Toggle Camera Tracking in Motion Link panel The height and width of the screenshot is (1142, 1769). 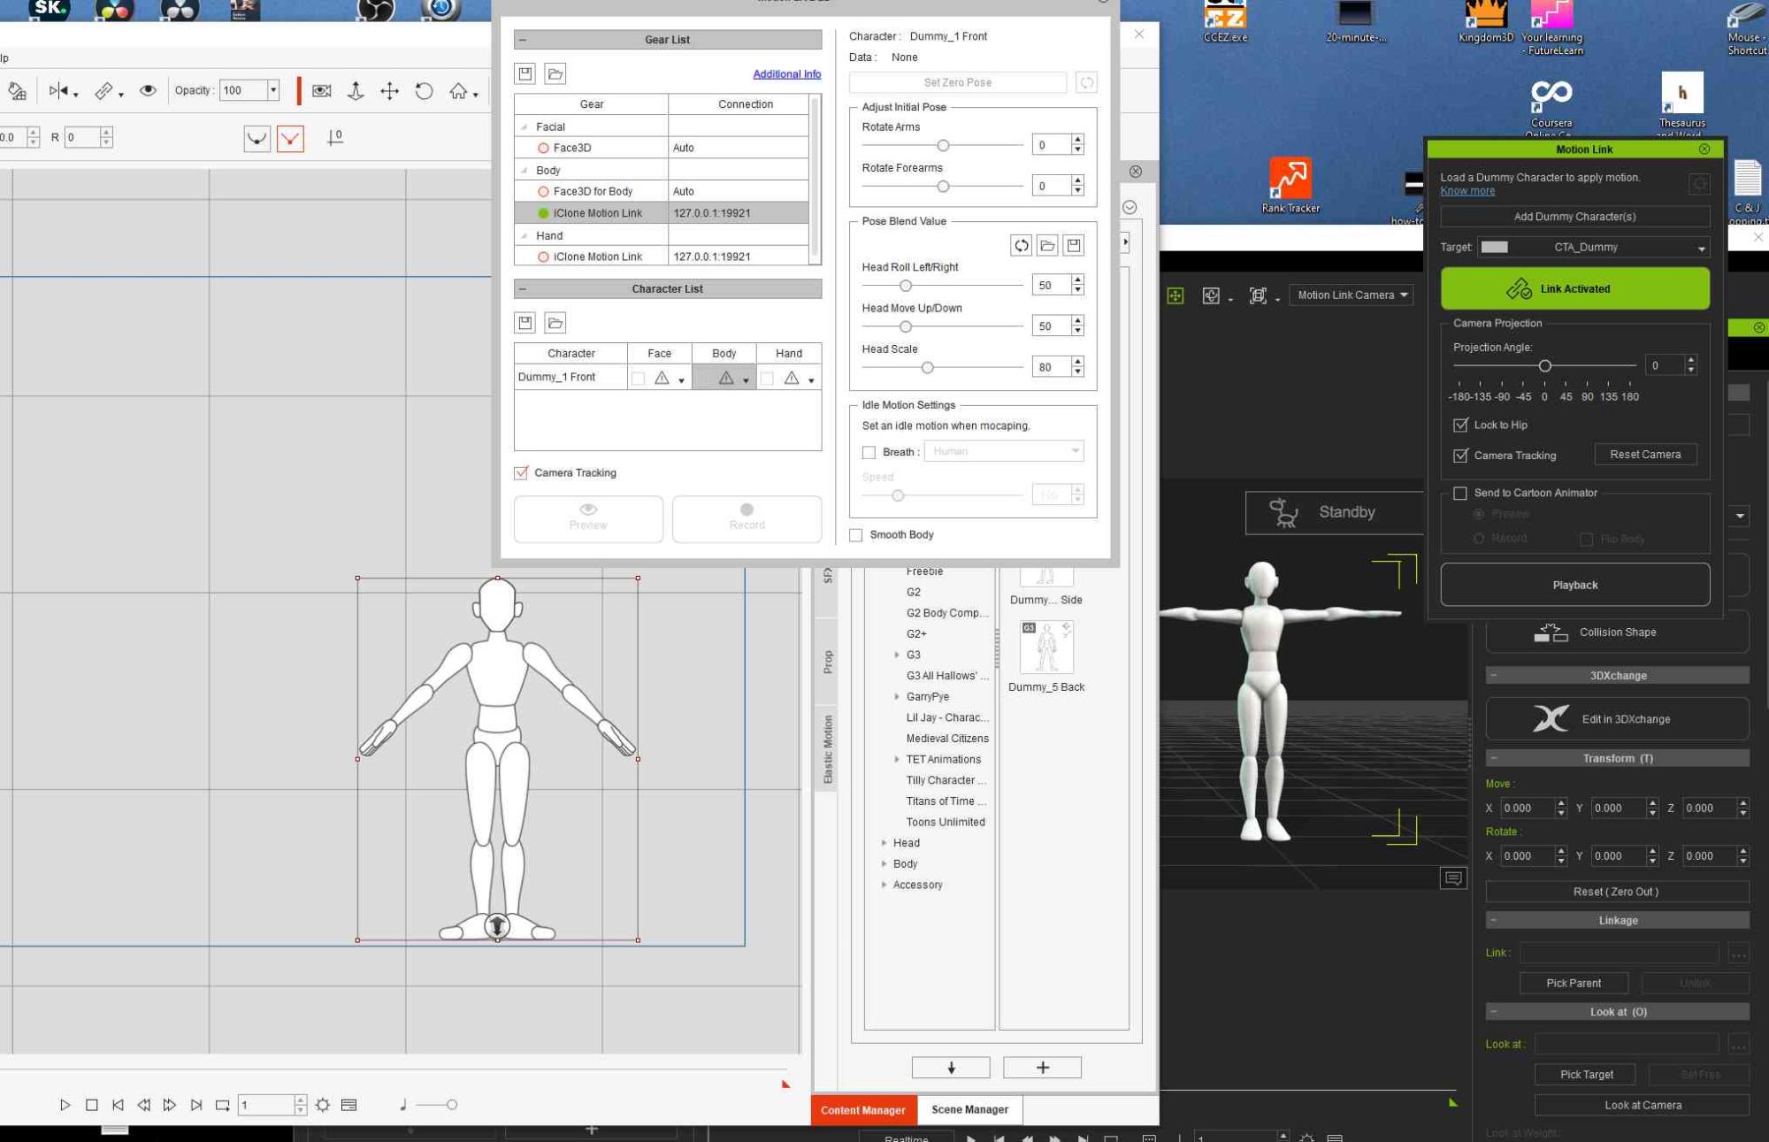(x=1460, y=456)
